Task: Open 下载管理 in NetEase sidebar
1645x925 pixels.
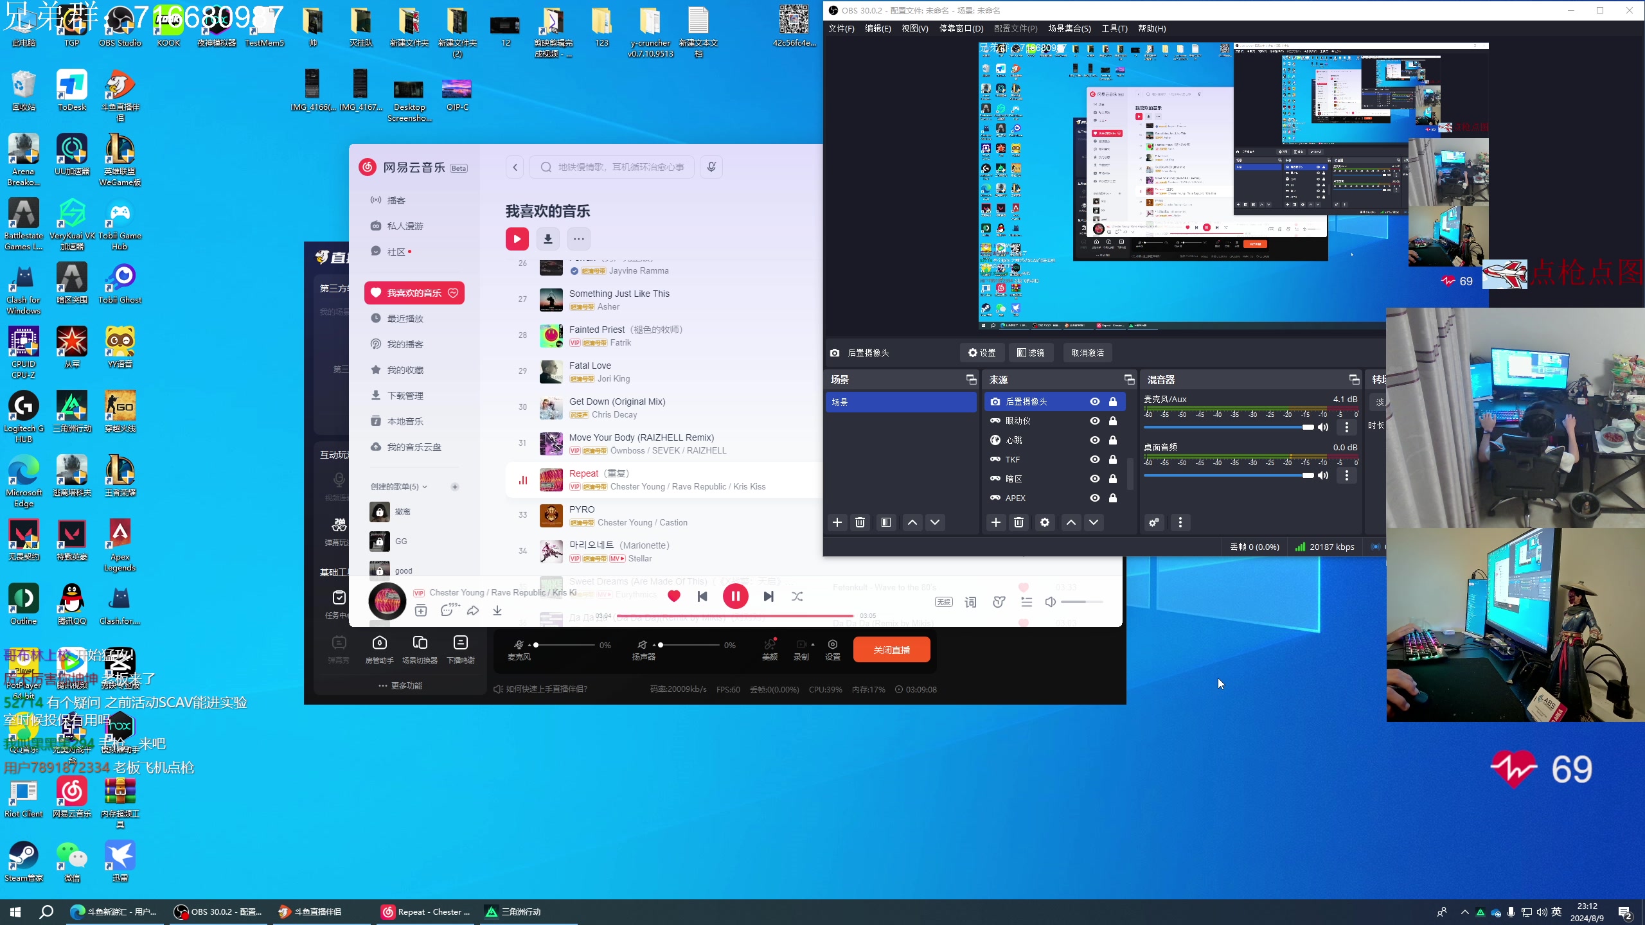Action: (x=414, y=396)
